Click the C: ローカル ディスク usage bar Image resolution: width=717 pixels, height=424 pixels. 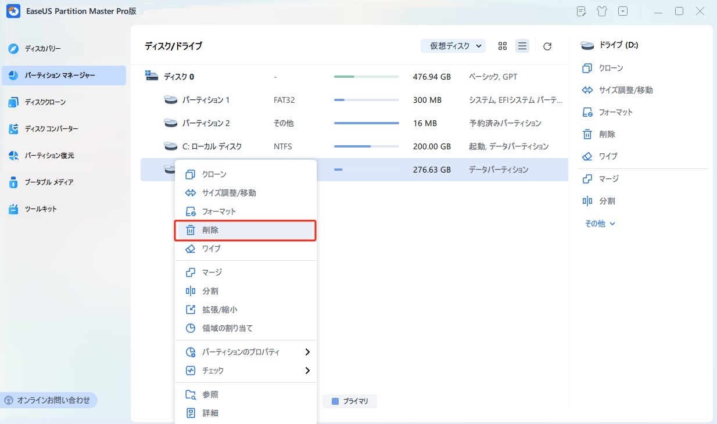(366, 146)
